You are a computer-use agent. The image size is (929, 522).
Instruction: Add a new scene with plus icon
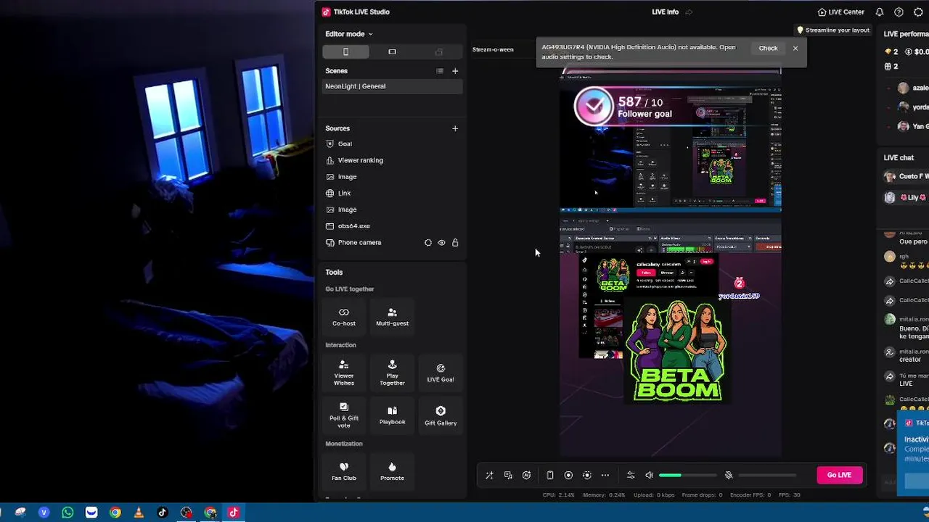pos(455,71)
